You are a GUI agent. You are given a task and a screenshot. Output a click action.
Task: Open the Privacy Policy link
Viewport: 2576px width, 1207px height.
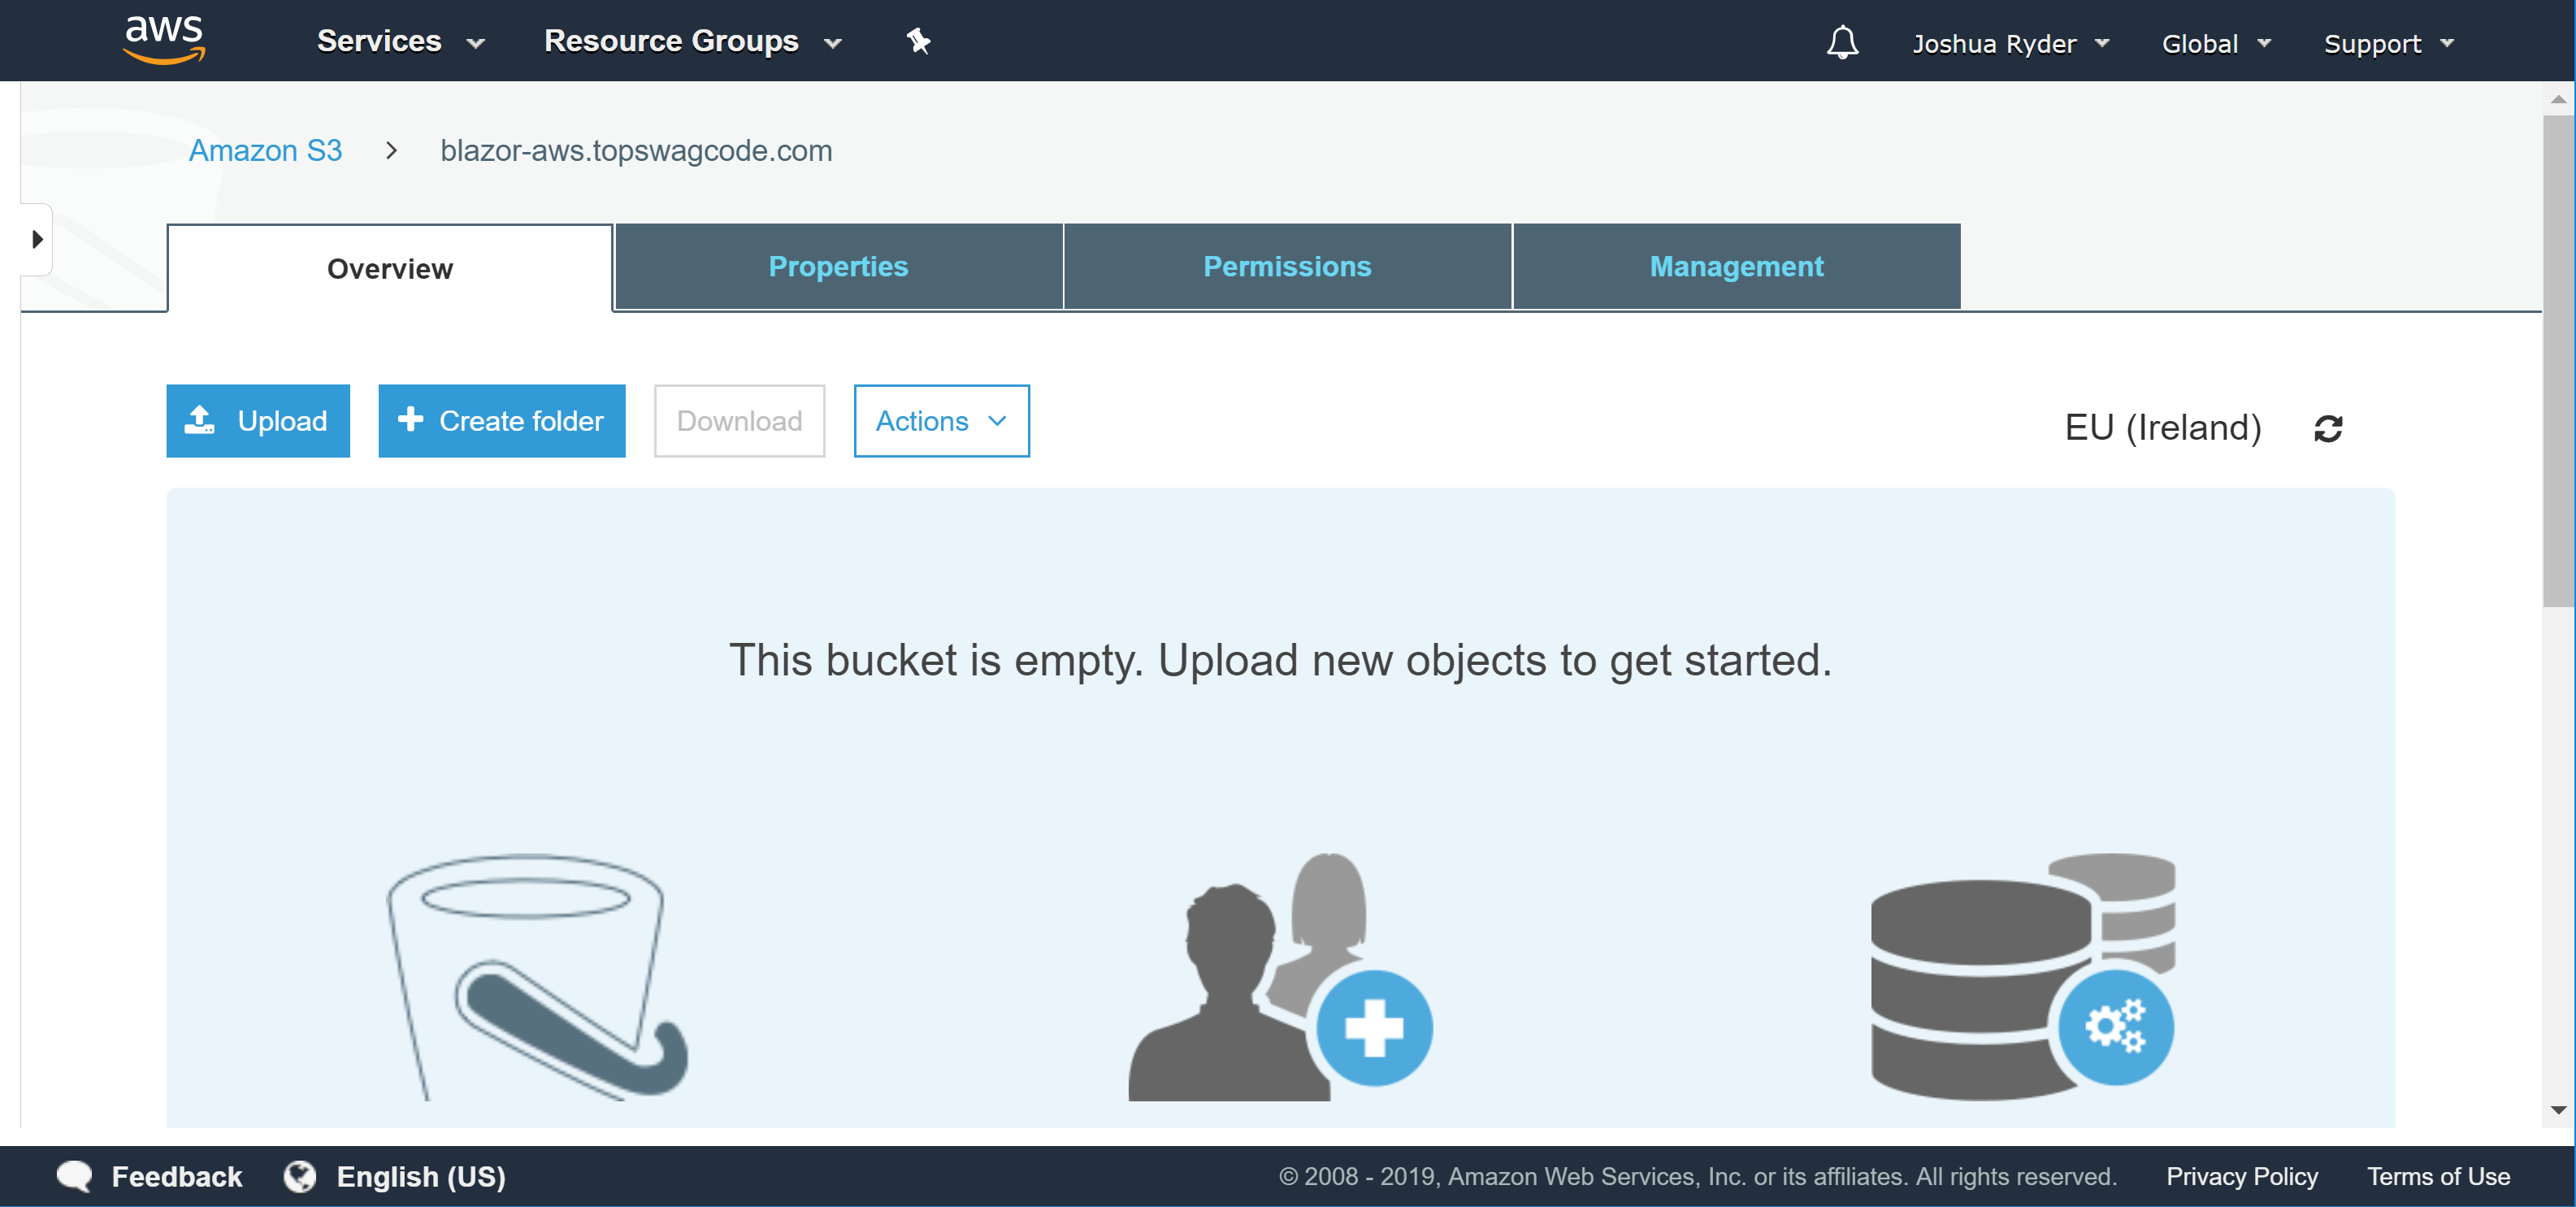(x=2241, y=1176)
